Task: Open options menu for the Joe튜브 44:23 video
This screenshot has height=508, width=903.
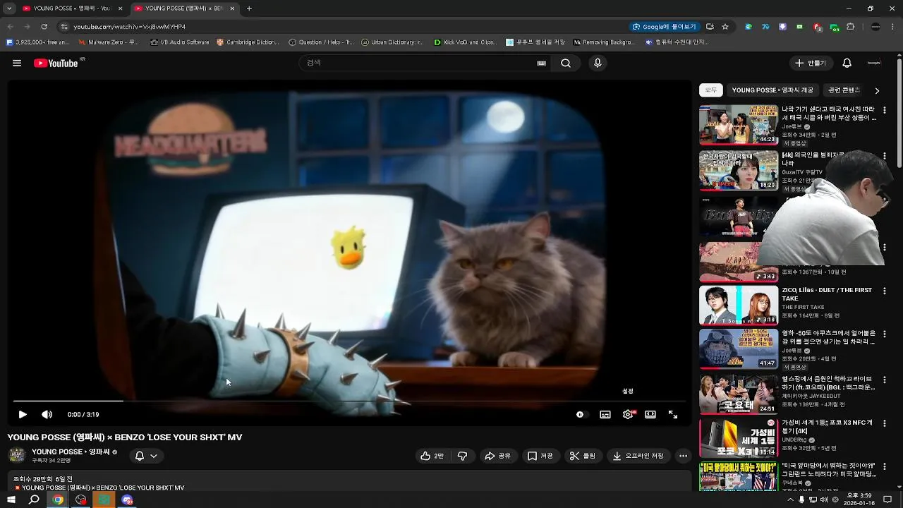Action: [885, 111]
